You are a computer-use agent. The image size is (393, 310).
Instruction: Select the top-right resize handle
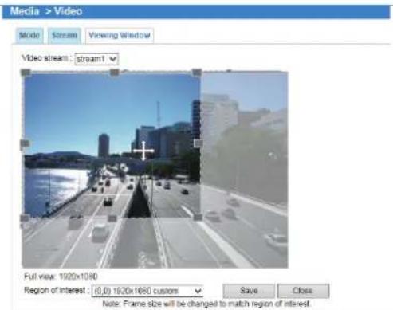click(197, 72)
